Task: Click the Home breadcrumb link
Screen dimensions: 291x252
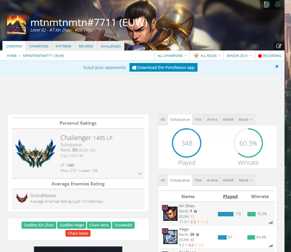Action: click(x=12, y=56)
